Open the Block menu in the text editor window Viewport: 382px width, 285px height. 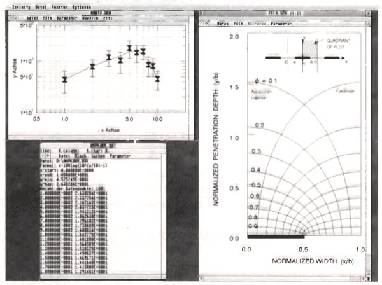tap(81, 155)
